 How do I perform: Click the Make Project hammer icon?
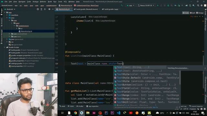click(x=122, y=5)
